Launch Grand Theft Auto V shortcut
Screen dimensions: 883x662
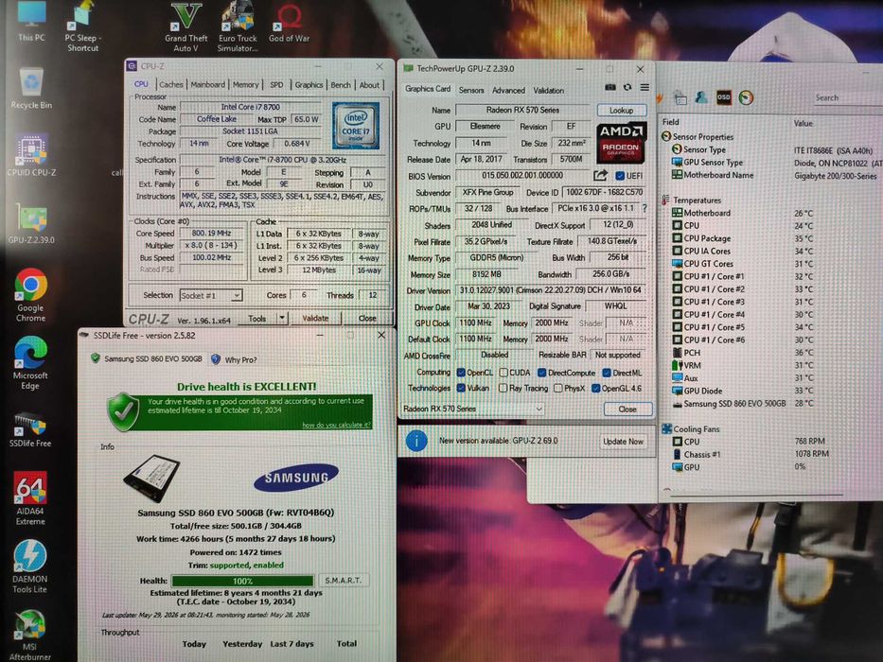coord(185,28)
